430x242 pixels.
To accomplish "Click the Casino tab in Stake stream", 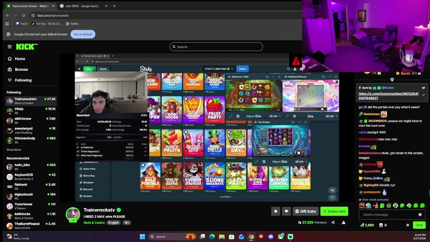I will [x=90, y=69].
